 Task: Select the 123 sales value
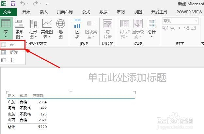(x=44, y=114)
